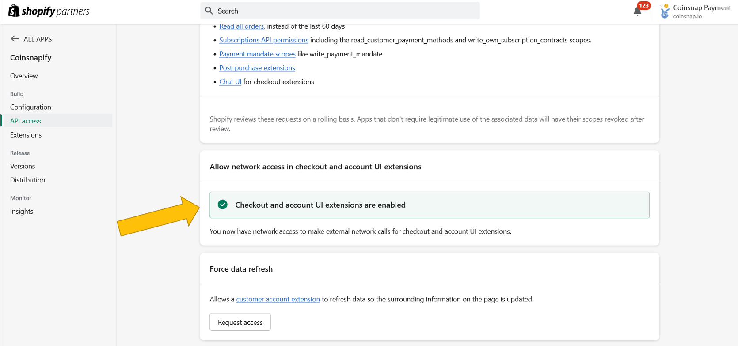Click the Request access button
Viewport: 738px width, 346px height.
click(240, 322)
